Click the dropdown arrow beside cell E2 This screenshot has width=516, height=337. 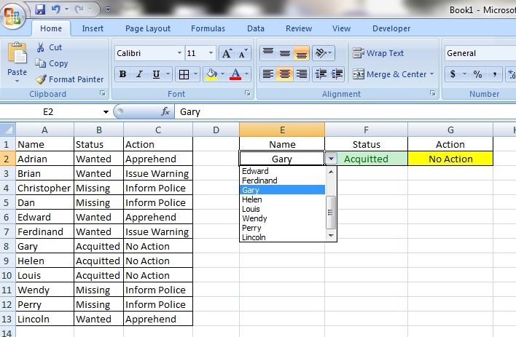coord(332,159)
